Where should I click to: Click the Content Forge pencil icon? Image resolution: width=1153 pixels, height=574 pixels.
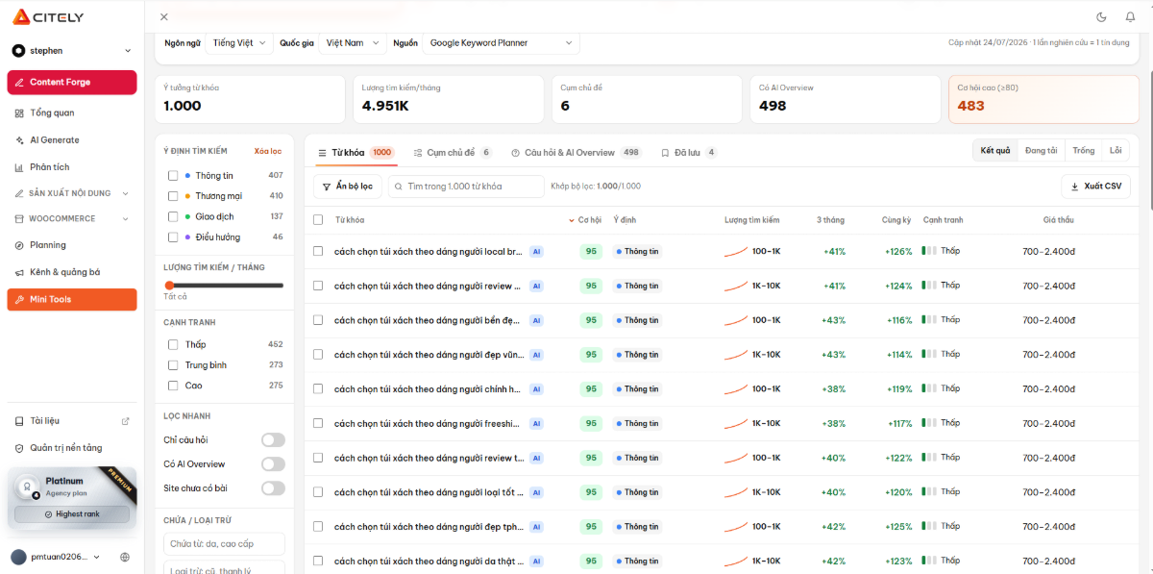[19, 83]
